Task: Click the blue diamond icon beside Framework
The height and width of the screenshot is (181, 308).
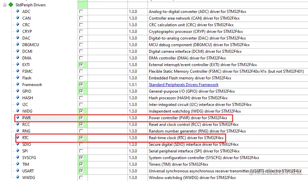Action: (x=18, y=84)
